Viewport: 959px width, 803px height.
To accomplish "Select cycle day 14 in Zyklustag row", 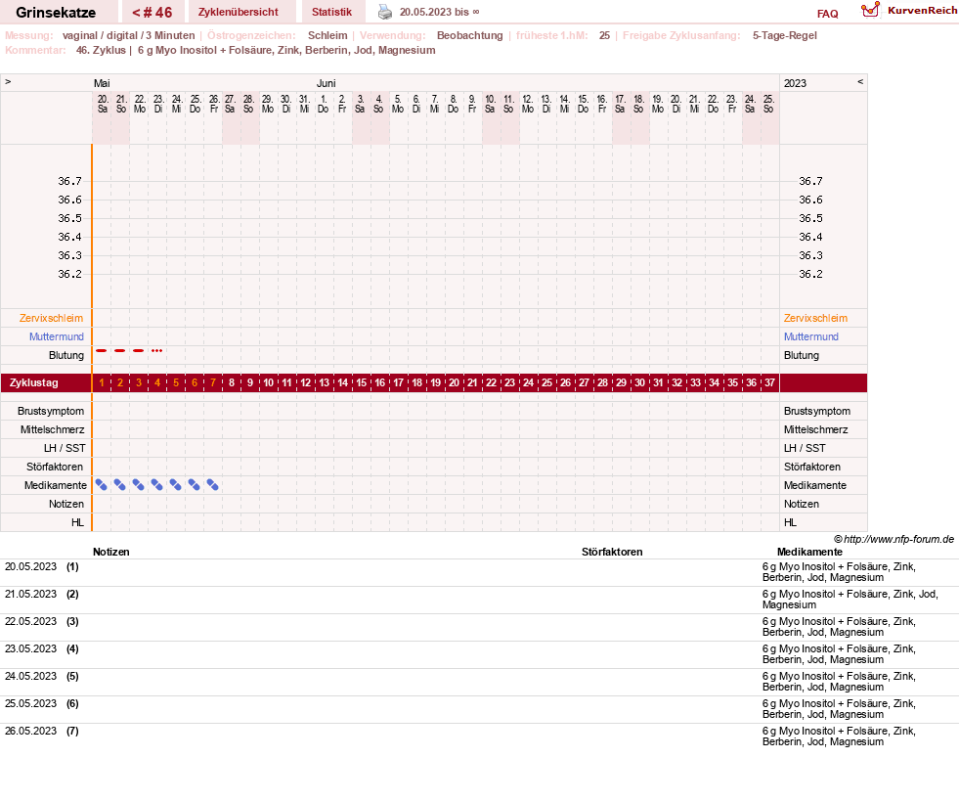I will tap(342, 382).
